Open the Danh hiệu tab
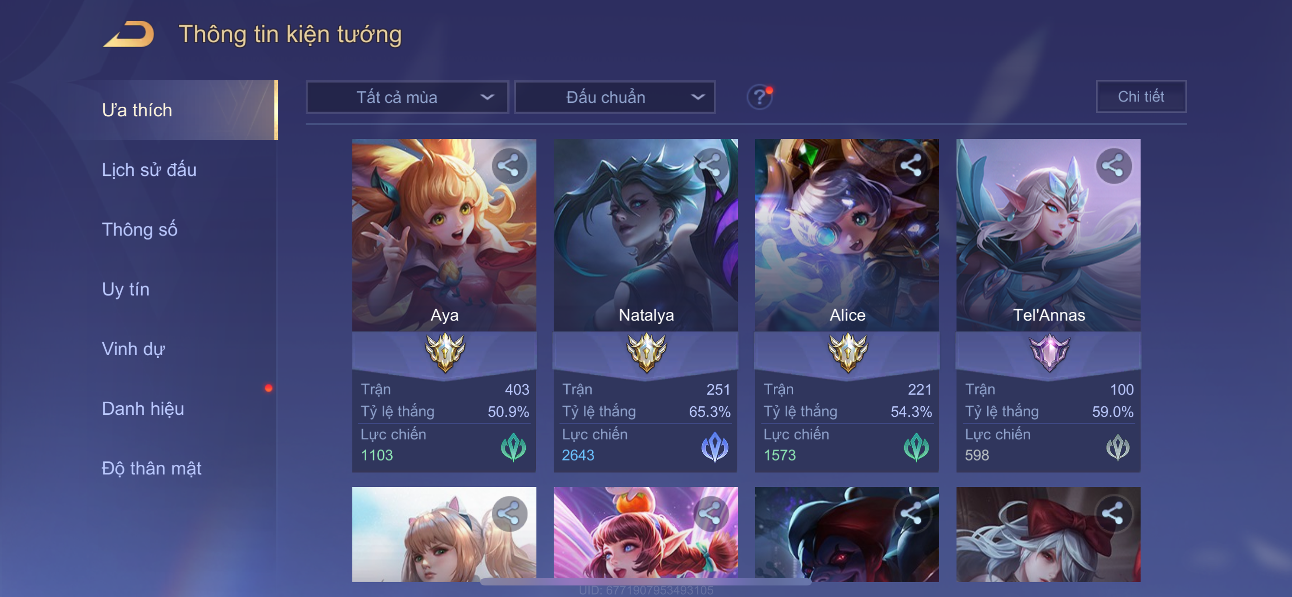Screen dimensions: 1292x597 pyautogui.click(x=143, y=409)
